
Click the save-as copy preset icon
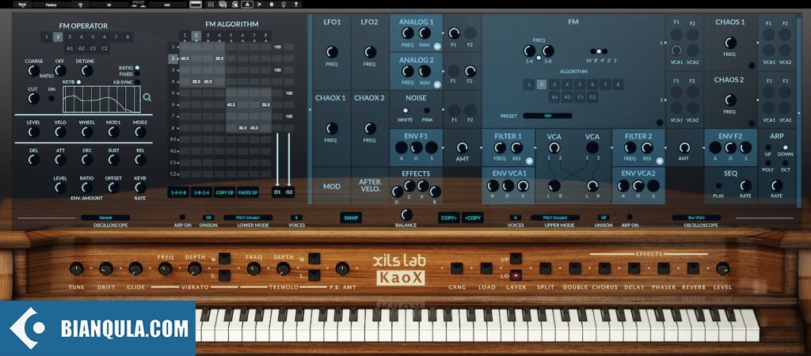click(x=223, y=4)
